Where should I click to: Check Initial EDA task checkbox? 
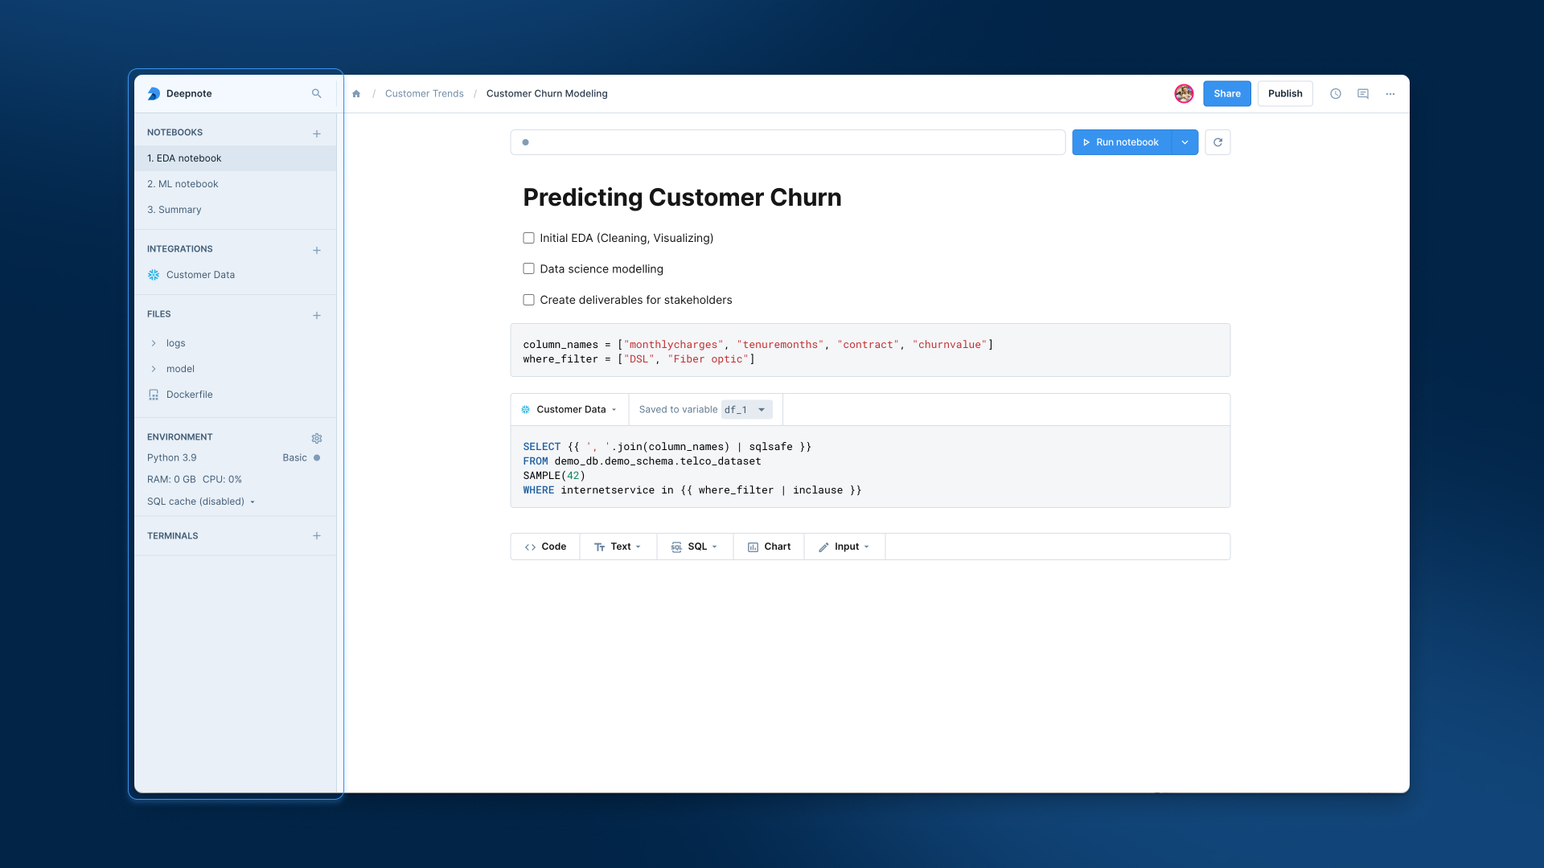pyautogui.click(x=528, y=238)
